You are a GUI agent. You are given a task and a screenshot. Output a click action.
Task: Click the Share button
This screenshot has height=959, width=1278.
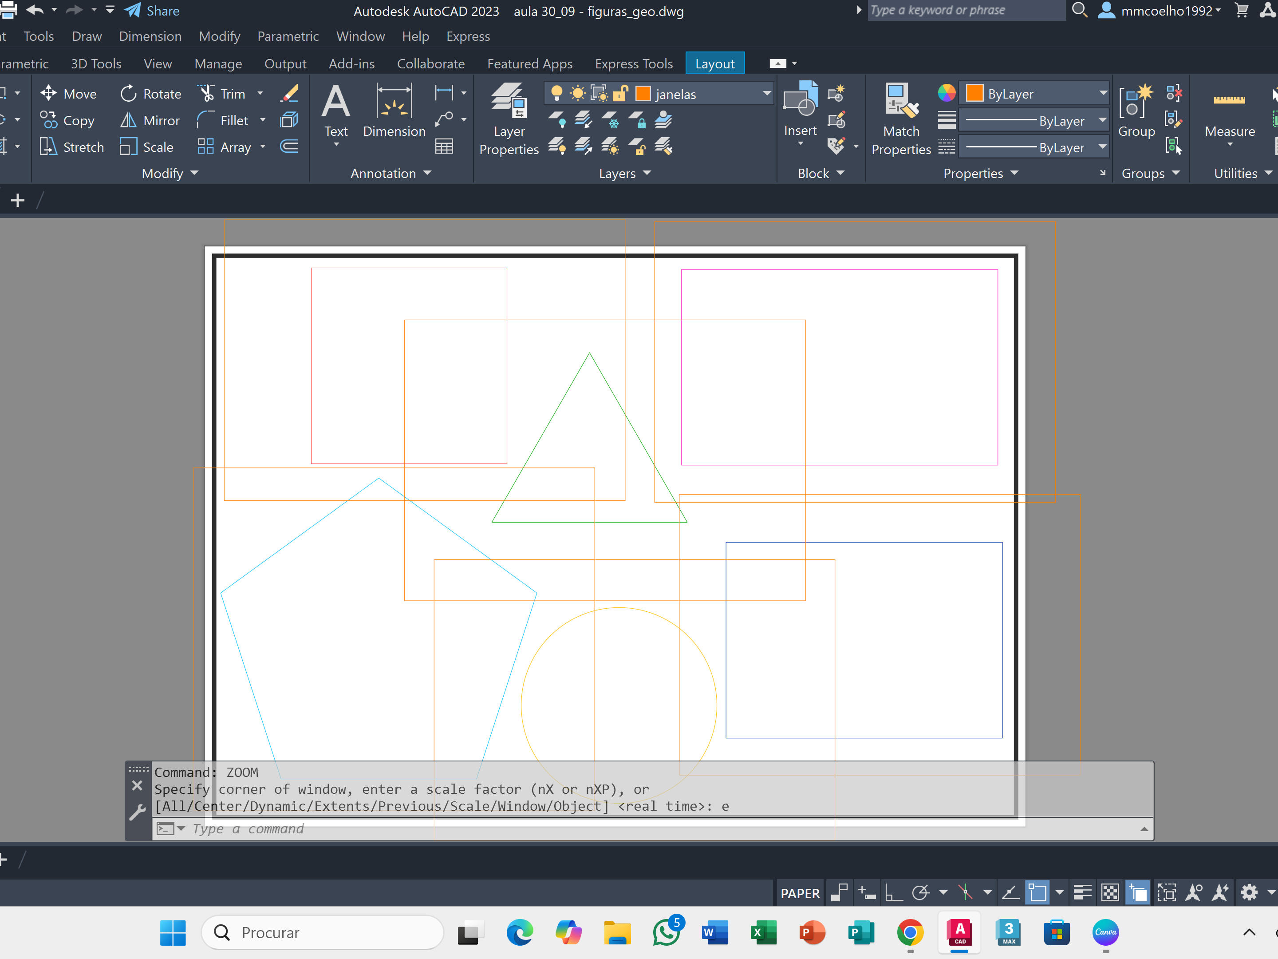point(153,10)
